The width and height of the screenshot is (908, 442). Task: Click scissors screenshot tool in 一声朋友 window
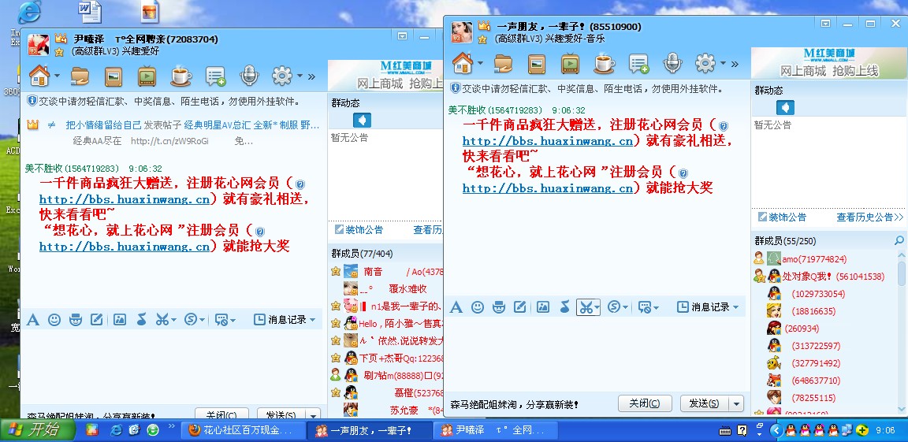click(586, 307)
